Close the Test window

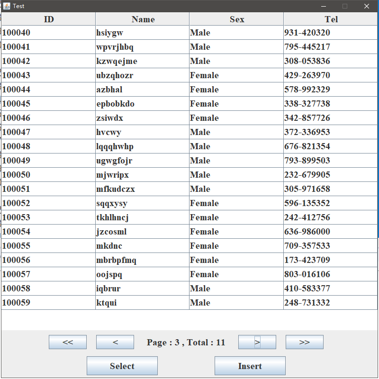366,6
